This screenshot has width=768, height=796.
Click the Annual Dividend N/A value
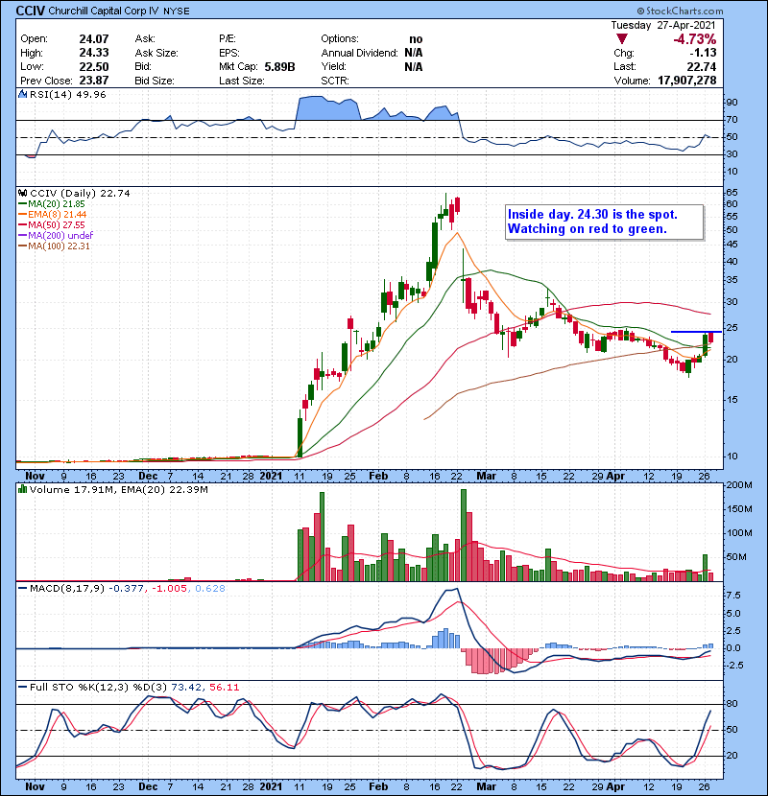(414, 53)
